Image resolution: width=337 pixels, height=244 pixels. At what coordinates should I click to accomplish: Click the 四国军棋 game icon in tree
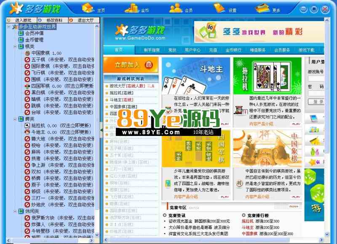[27, 86]
